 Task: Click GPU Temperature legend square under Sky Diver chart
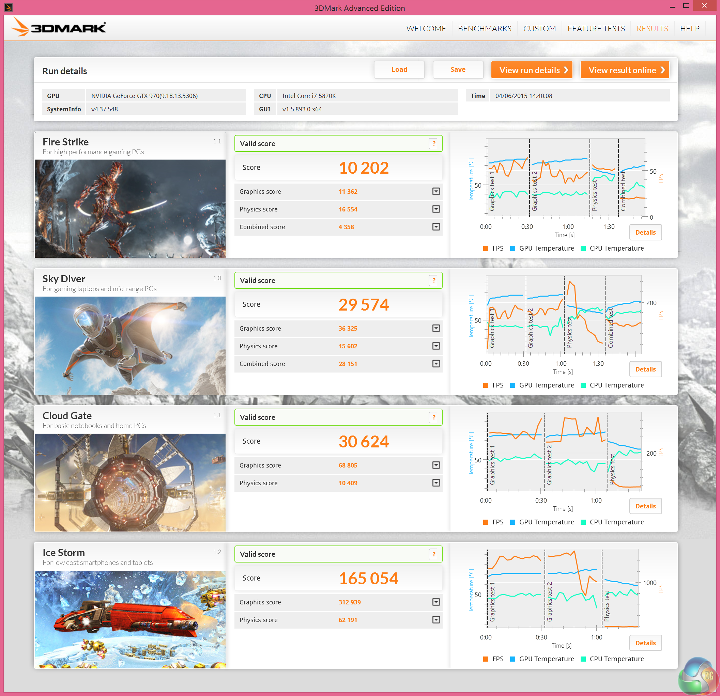(x=513, y=385)
